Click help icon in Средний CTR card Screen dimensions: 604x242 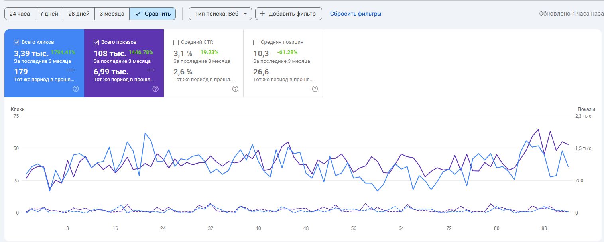pyautogui.click(x=235, y=89)
